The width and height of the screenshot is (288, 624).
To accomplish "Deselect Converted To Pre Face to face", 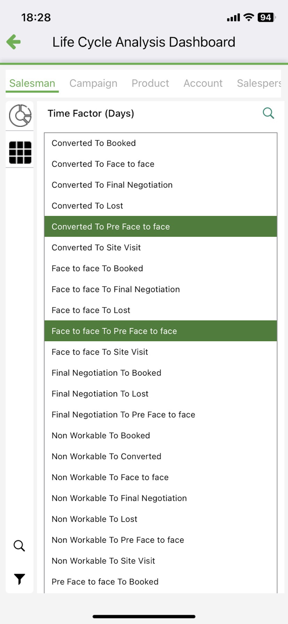I will point(160,226).
